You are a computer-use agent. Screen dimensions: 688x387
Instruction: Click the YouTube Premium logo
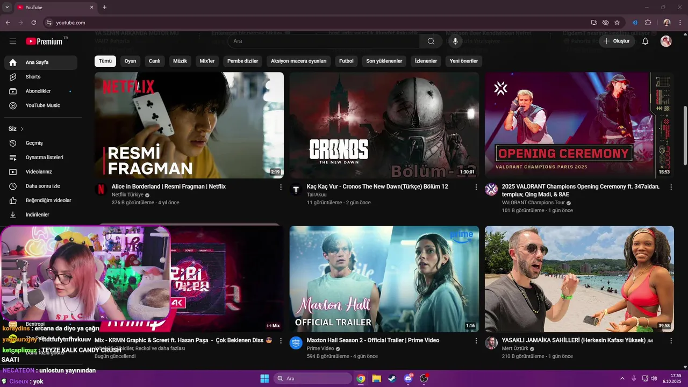[x=44, y=41]
